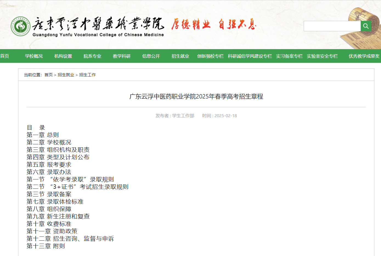
Task: Click the banner slogan image 厚德精业 自强不息
Action: [213, 25]
